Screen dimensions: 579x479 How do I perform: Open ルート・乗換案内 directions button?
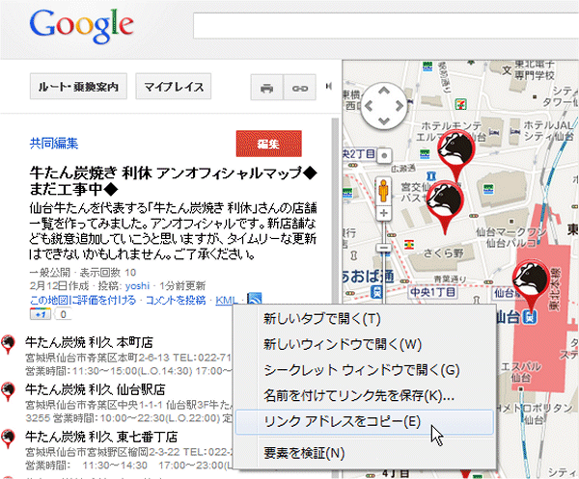[x=78, y=87]
